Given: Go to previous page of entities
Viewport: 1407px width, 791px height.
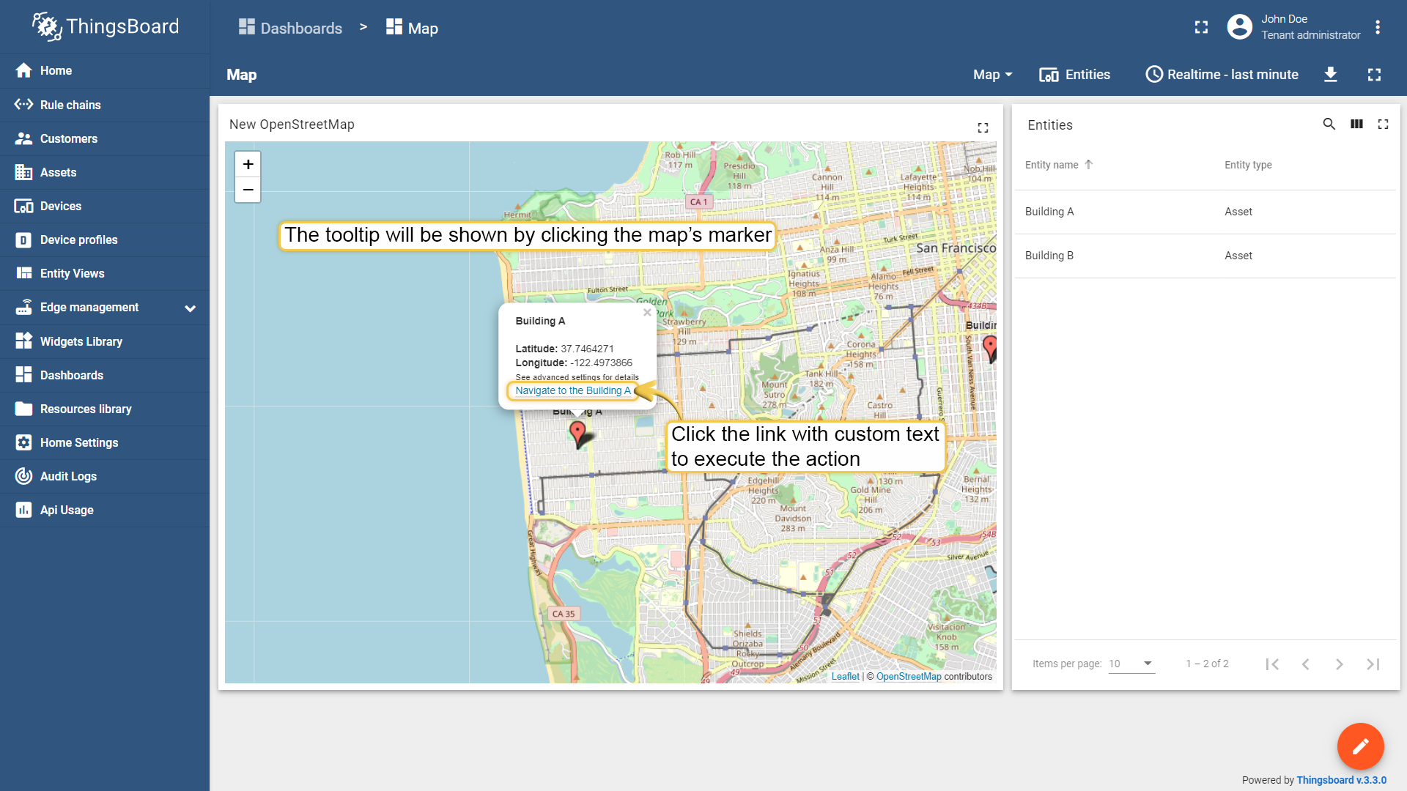Looking at the screenshot, I should tap(1305, 664).
